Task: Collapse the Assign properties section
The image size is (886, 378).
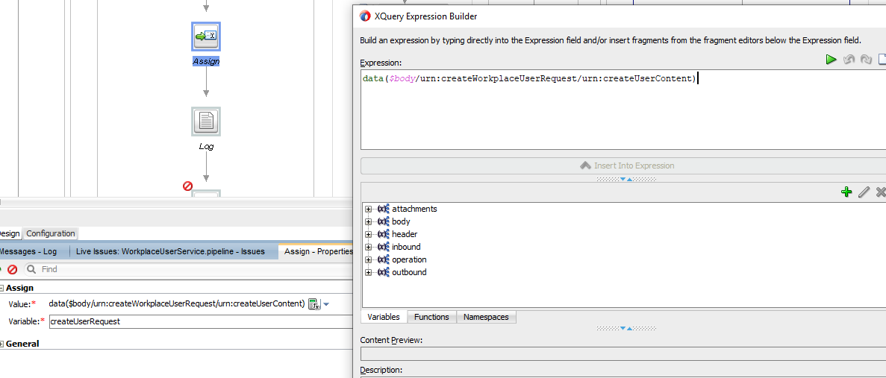Action: 1,288
